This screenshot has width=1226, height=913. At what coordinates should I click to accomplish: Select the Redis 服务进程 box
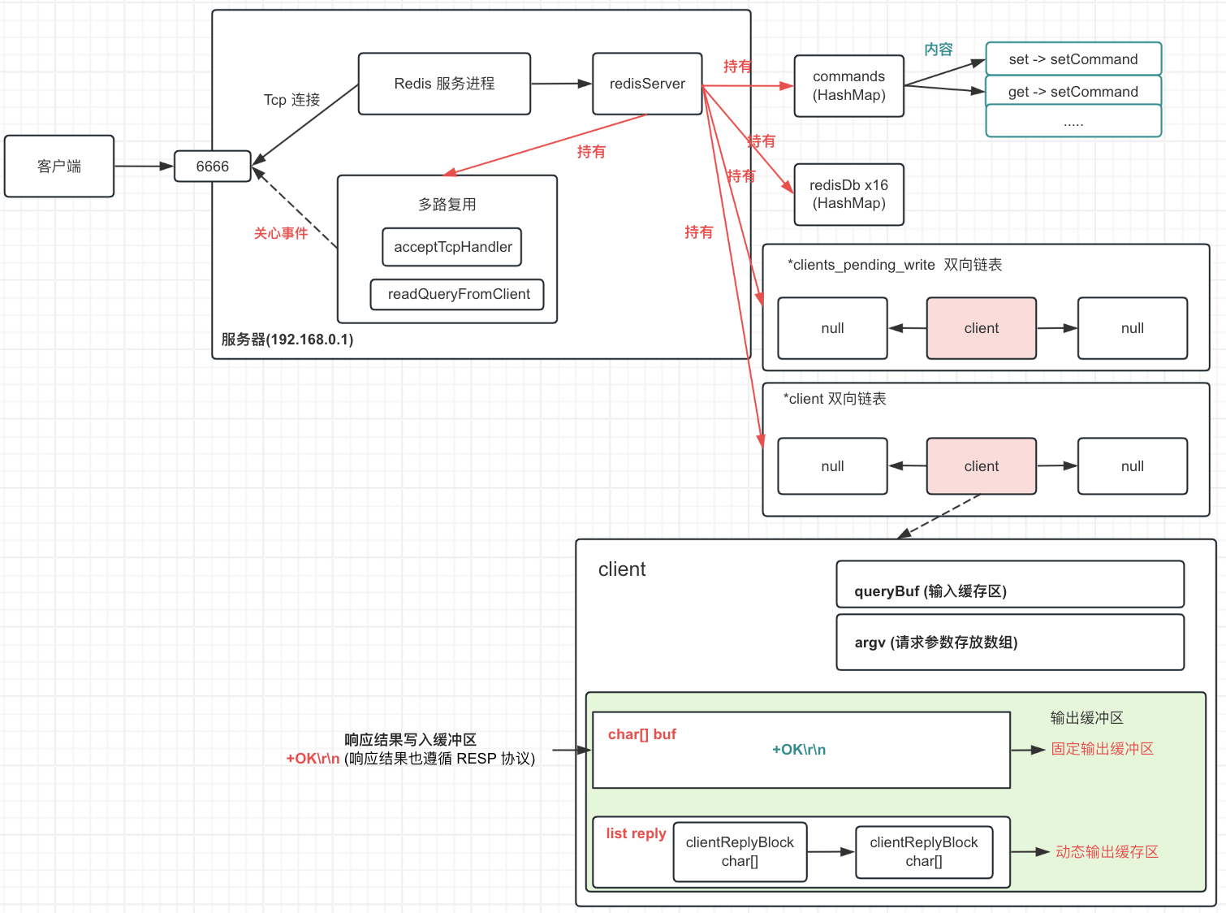(444, 84)
